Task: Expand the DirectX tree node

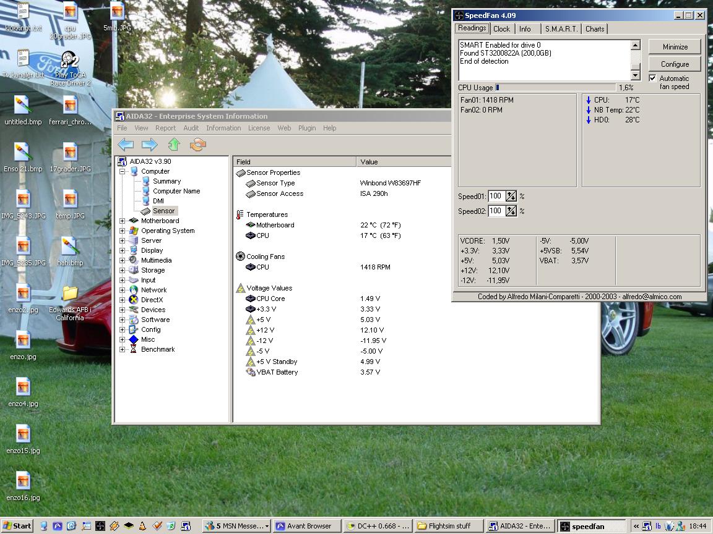Action: point(122,300)
